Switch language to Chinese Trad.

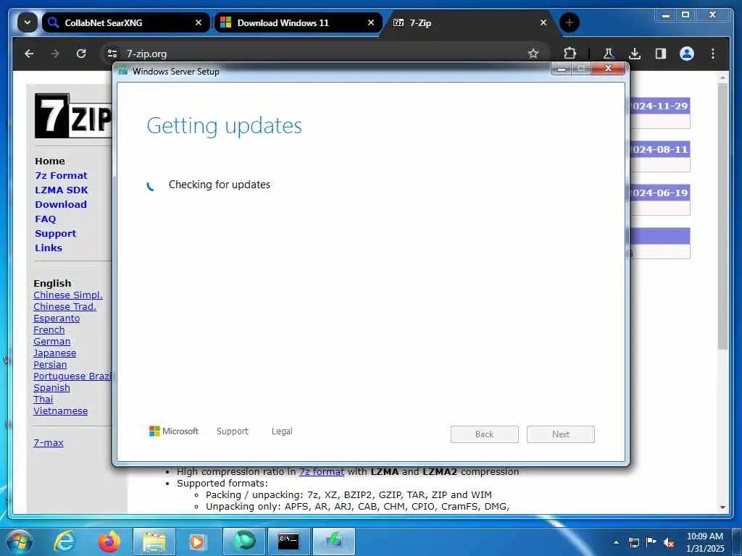pos(64,306)
